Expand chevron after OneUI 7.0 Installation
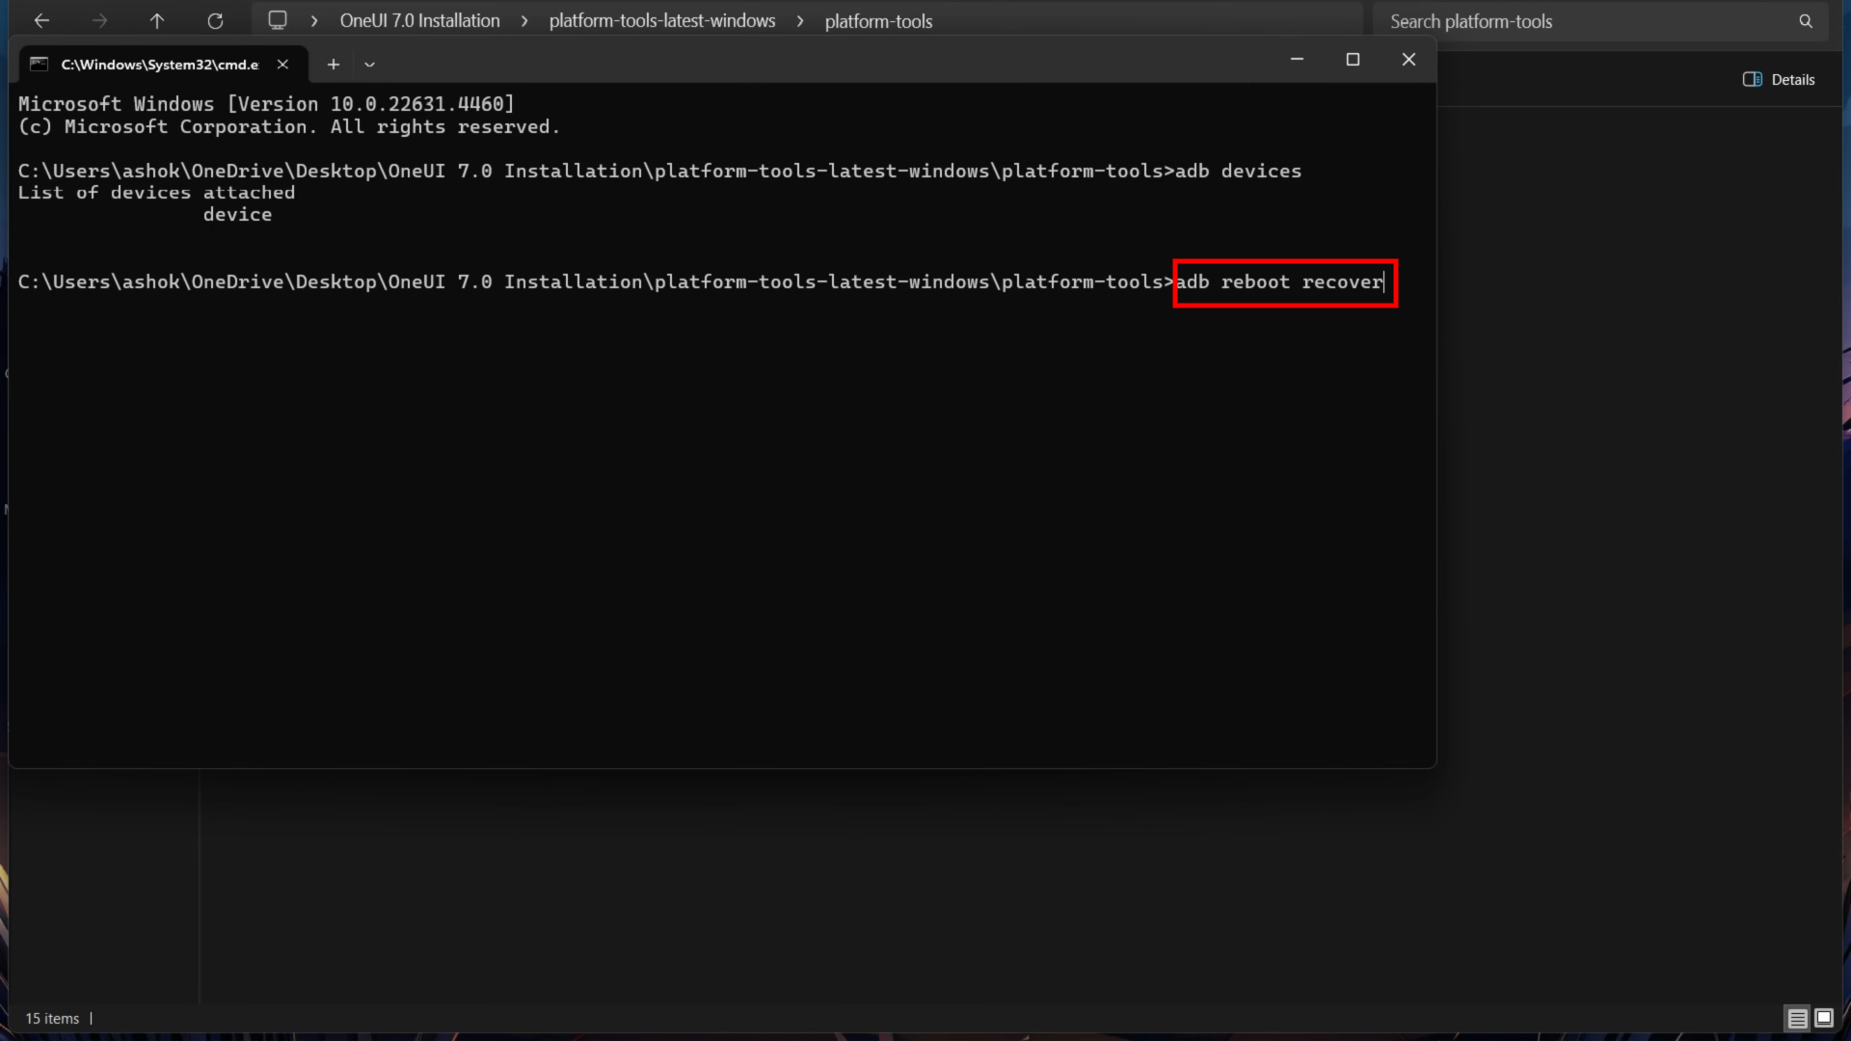 click(524, 21)
